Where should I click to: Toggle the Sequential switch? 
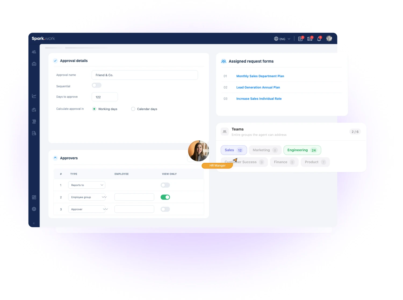[97, 85]
